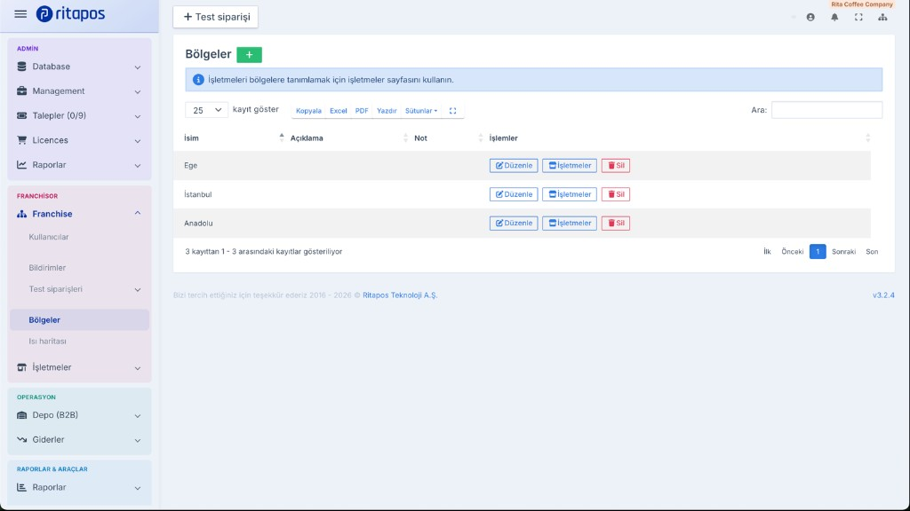Screen dimensions: 910x511
Task: Open the organization hierarchy icon in the header
Action: 882,18
